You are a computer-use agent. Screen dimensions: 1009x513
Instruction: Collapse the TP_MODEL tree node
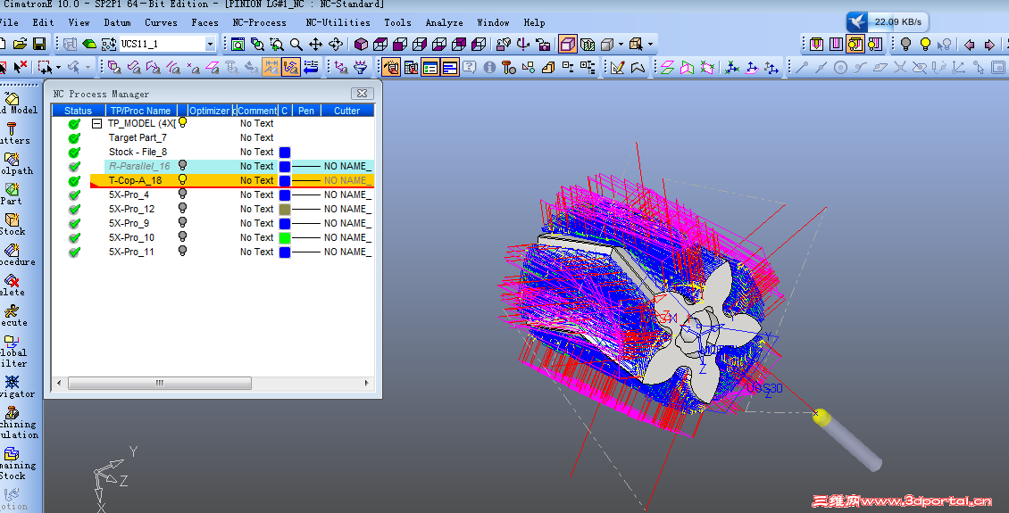tap(96, 123)
